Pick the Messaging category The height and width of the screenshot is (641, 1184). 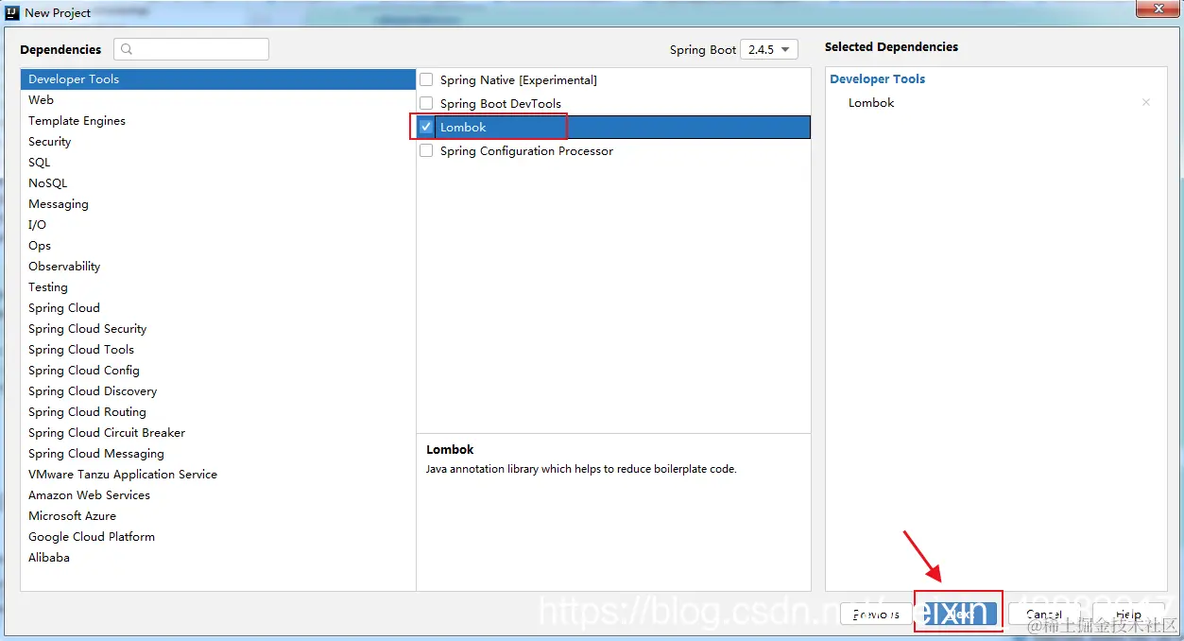coord(218,204)
